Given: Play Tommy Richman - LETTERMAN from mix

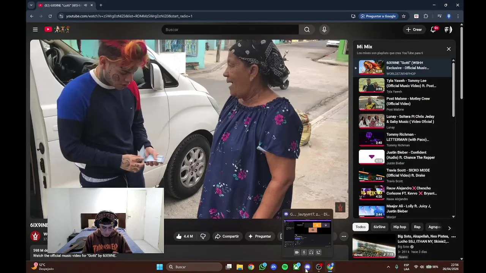Looking at the screenshot, I should coord(402,139).
